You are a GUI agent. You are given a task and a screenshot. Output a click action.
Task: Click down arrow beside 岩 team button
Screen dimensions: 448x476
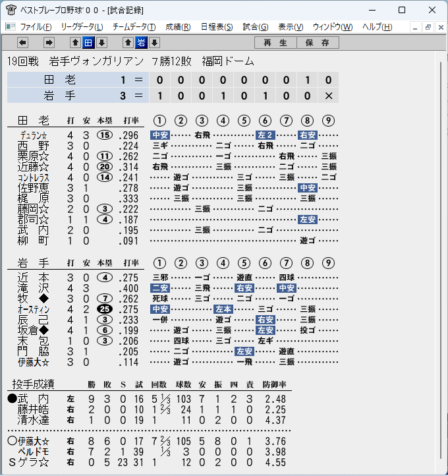tap(155, 43)
